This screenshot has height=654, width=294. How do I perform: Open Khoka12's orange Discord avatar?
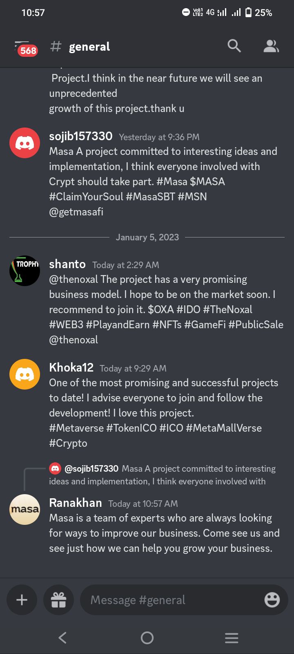pyautogui.click(x=24, y=374)
